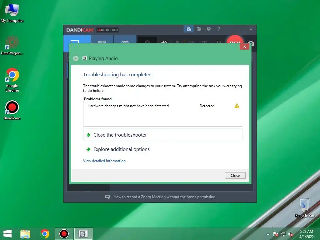The image size is (320, 240).
Task: Open View detailed information link
Action: [x=104, y=161]
